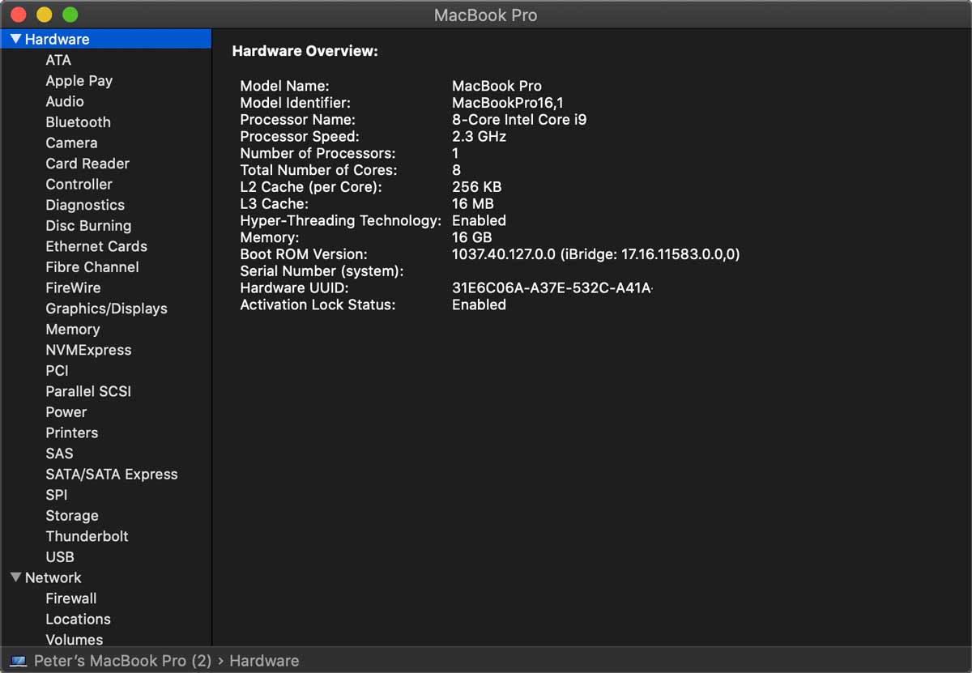Click the 16 MB L3 cache value
This screenshot has height=673, width=972.
click(x=472, y=203)
